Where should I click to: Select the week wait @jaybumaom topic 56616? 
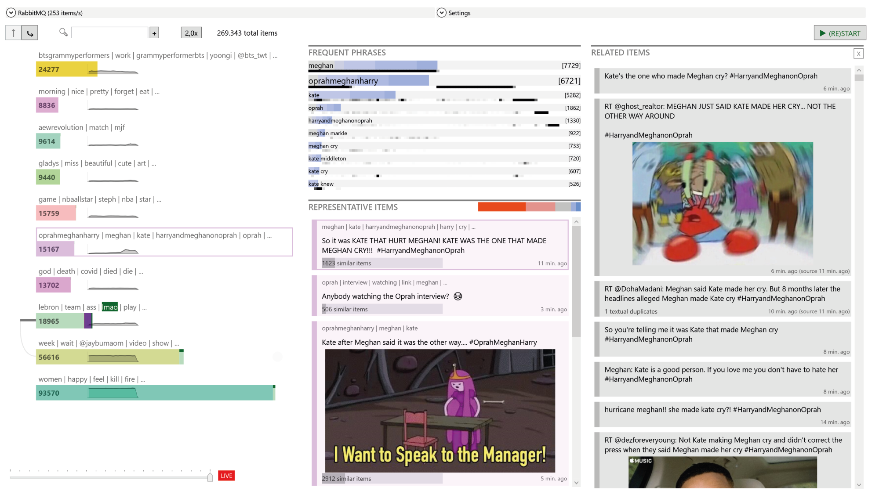(110, 357)
